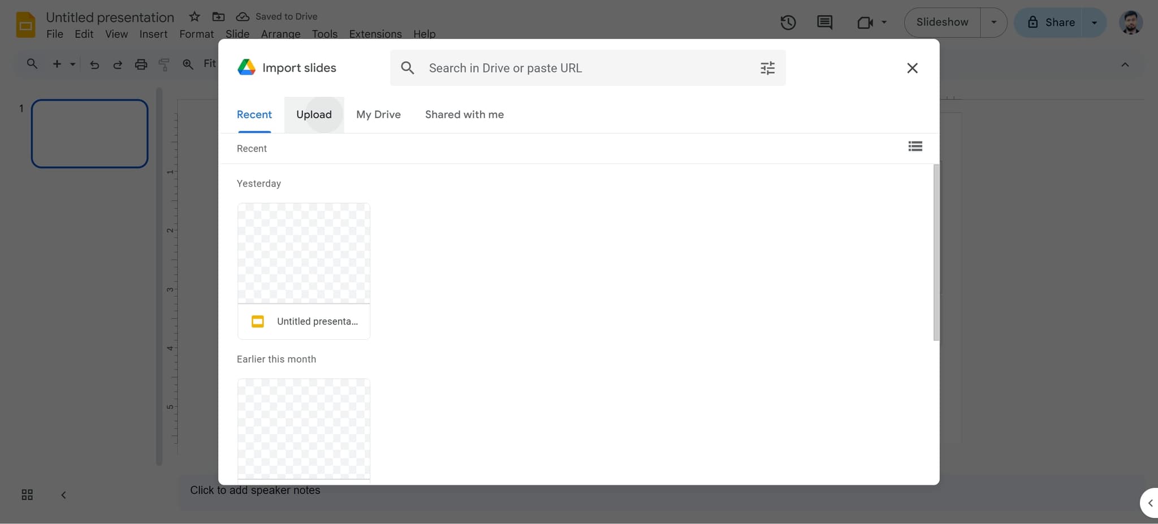Expand the new slide layout dropdown
The height and width of the screenshot is (524, 1158).
point(72,64)
